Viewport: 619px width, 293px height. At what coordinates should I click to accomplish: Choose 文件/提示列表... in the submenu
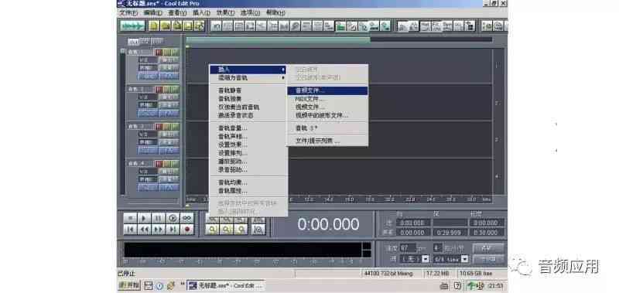(x=327, y=141)
